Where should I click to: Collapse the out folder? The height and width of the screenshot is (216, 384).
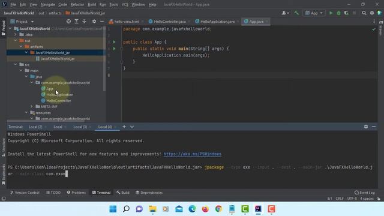[x=16, y=41]
